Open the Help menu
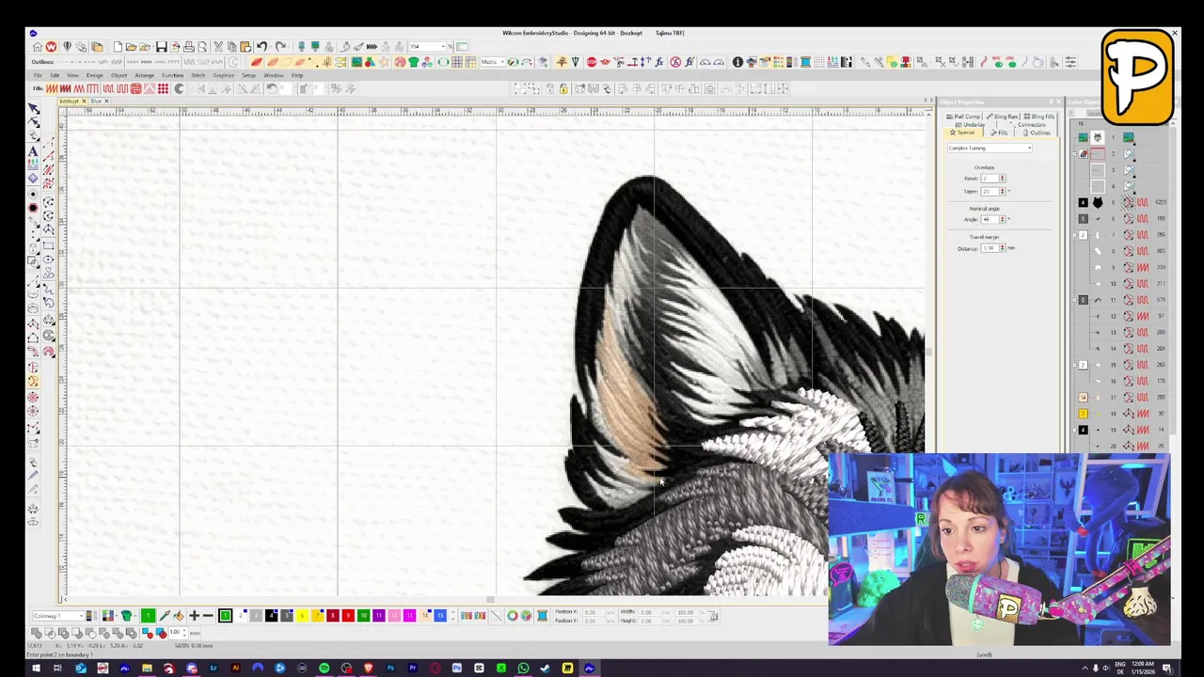1204x677 pixels. click(297, 75)
